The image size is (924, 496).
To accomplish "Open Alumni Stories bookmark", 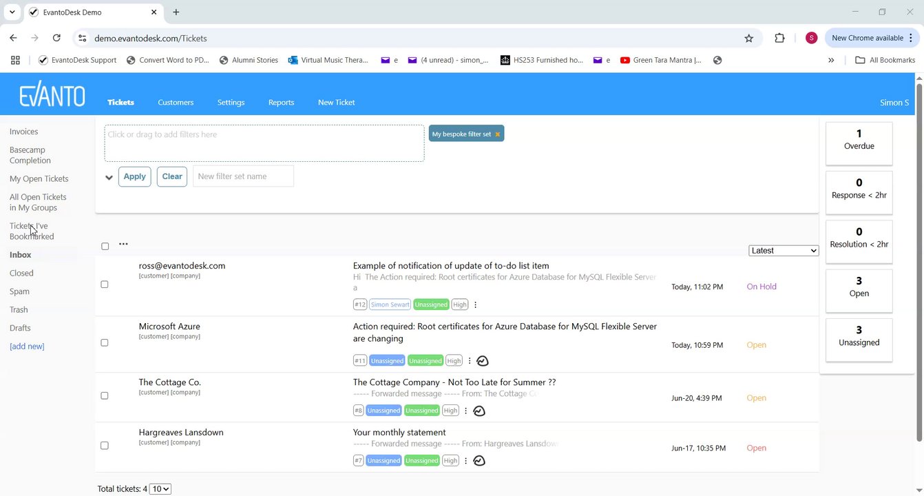I will click(x=249, y=60).
